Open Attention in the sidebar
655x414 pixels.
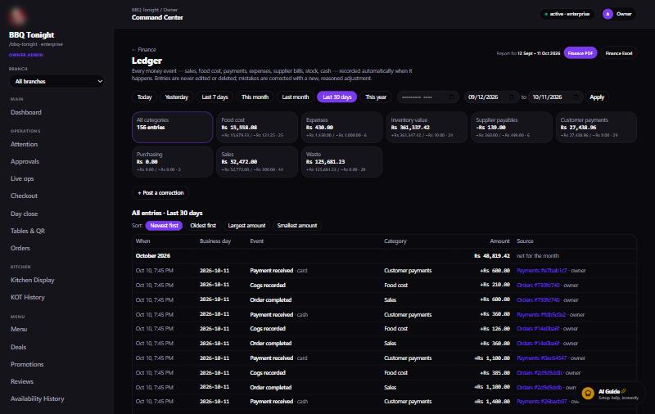tap(24, 144)
